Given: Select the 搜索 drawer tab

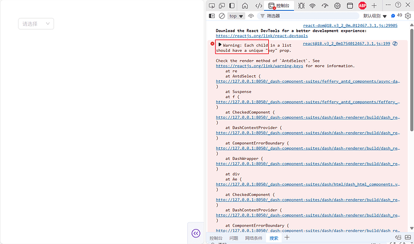Looking at the screenshot, I should click(x=274, y=238).
